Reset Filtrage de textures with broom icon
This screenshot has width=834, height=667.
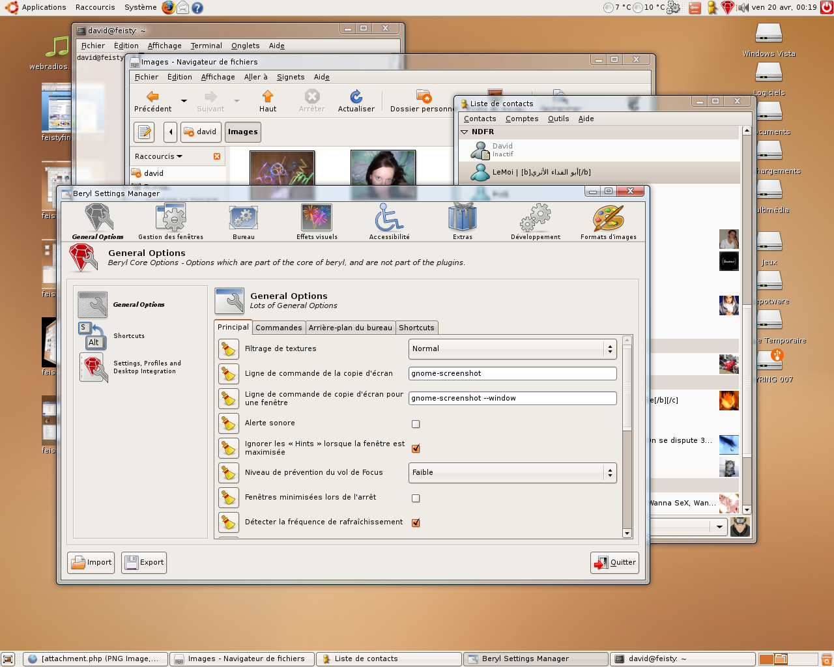click(229, 349)
